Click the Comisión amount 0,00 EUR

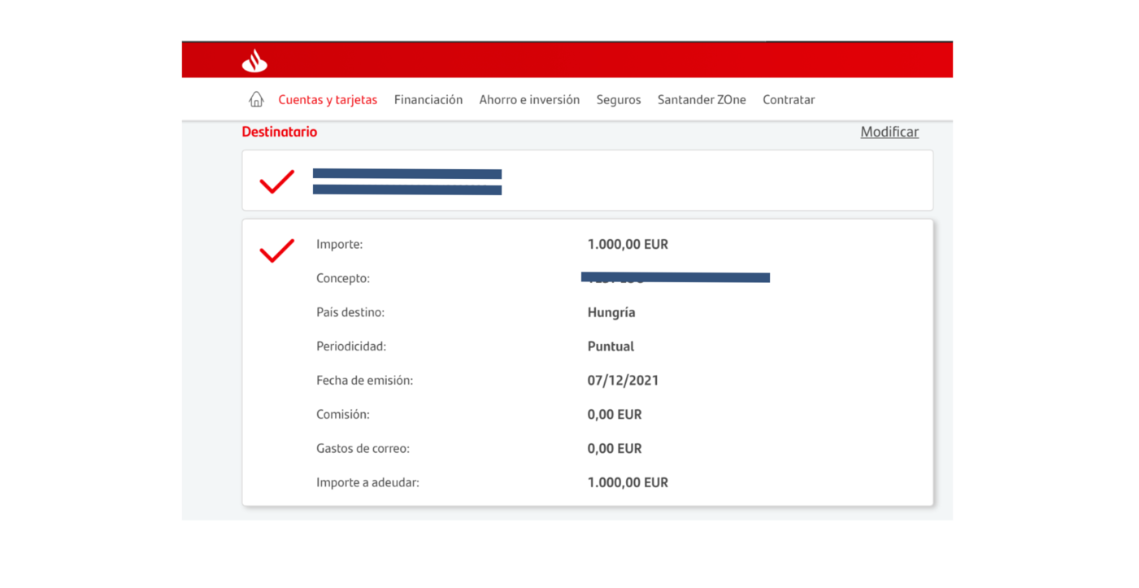tap(615, 414)
